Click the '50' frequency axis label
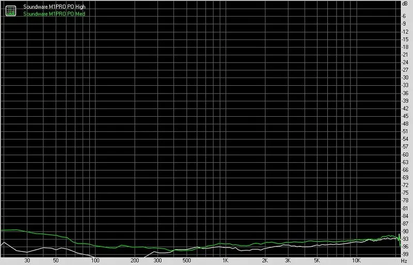The width and height of the screenshot is (413, 265). pos(56,260)
